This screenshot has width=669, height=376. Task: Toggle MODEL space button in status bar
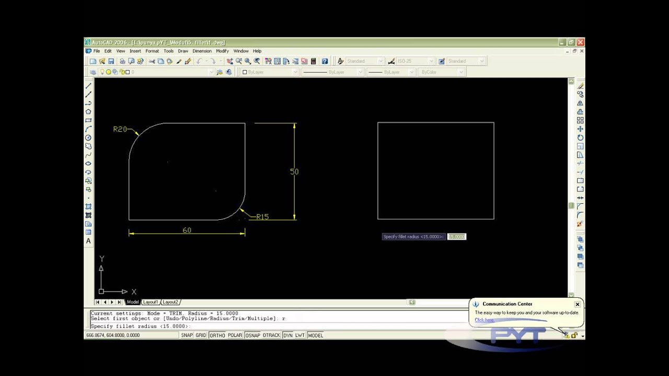(x=316, y=335)
